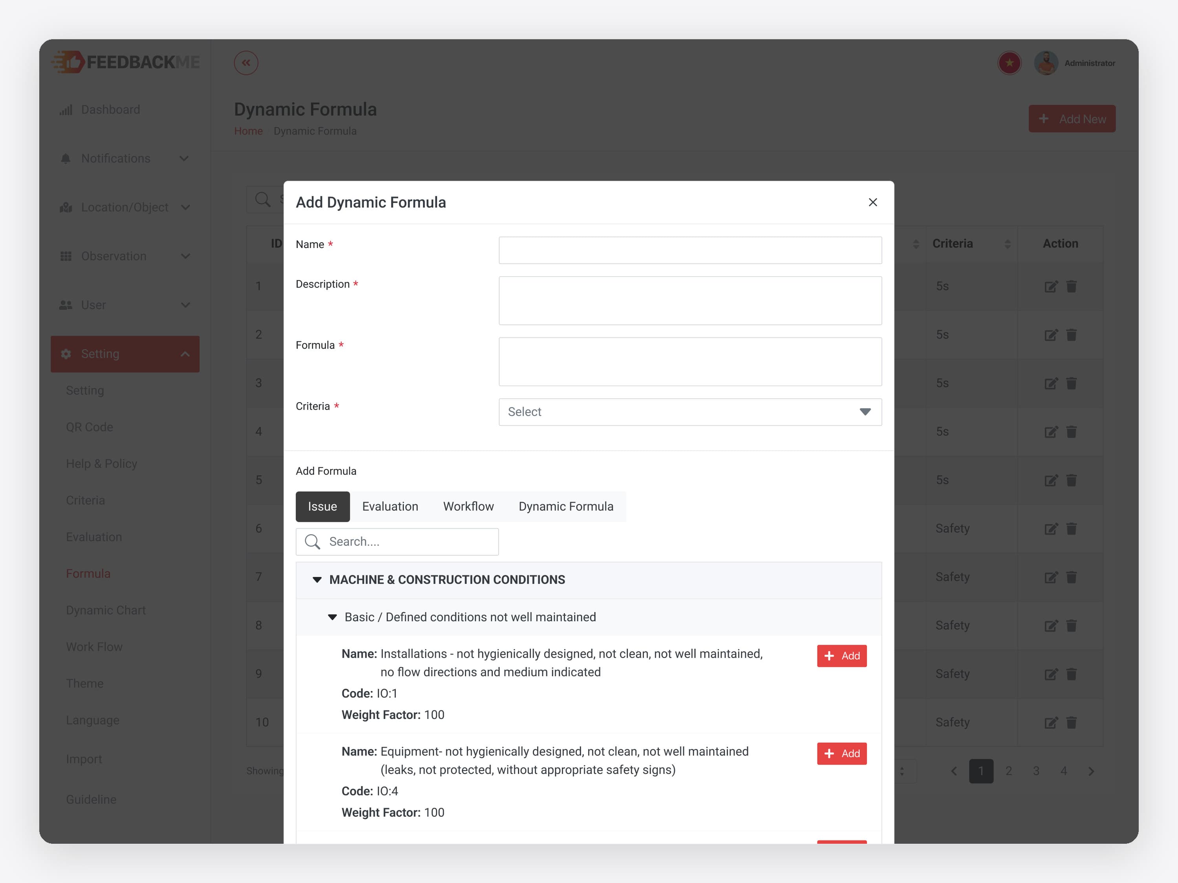1178x883 pixels.
Task: Open the Criteria Select dropdown
Action: click(x=690, y=412)
